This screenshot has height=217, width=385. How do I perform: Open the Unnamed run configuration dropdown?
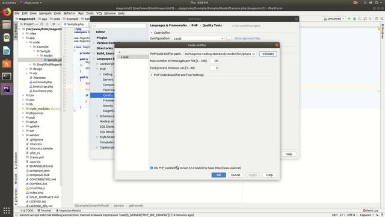pyautogui.click(x=334, y=19)
